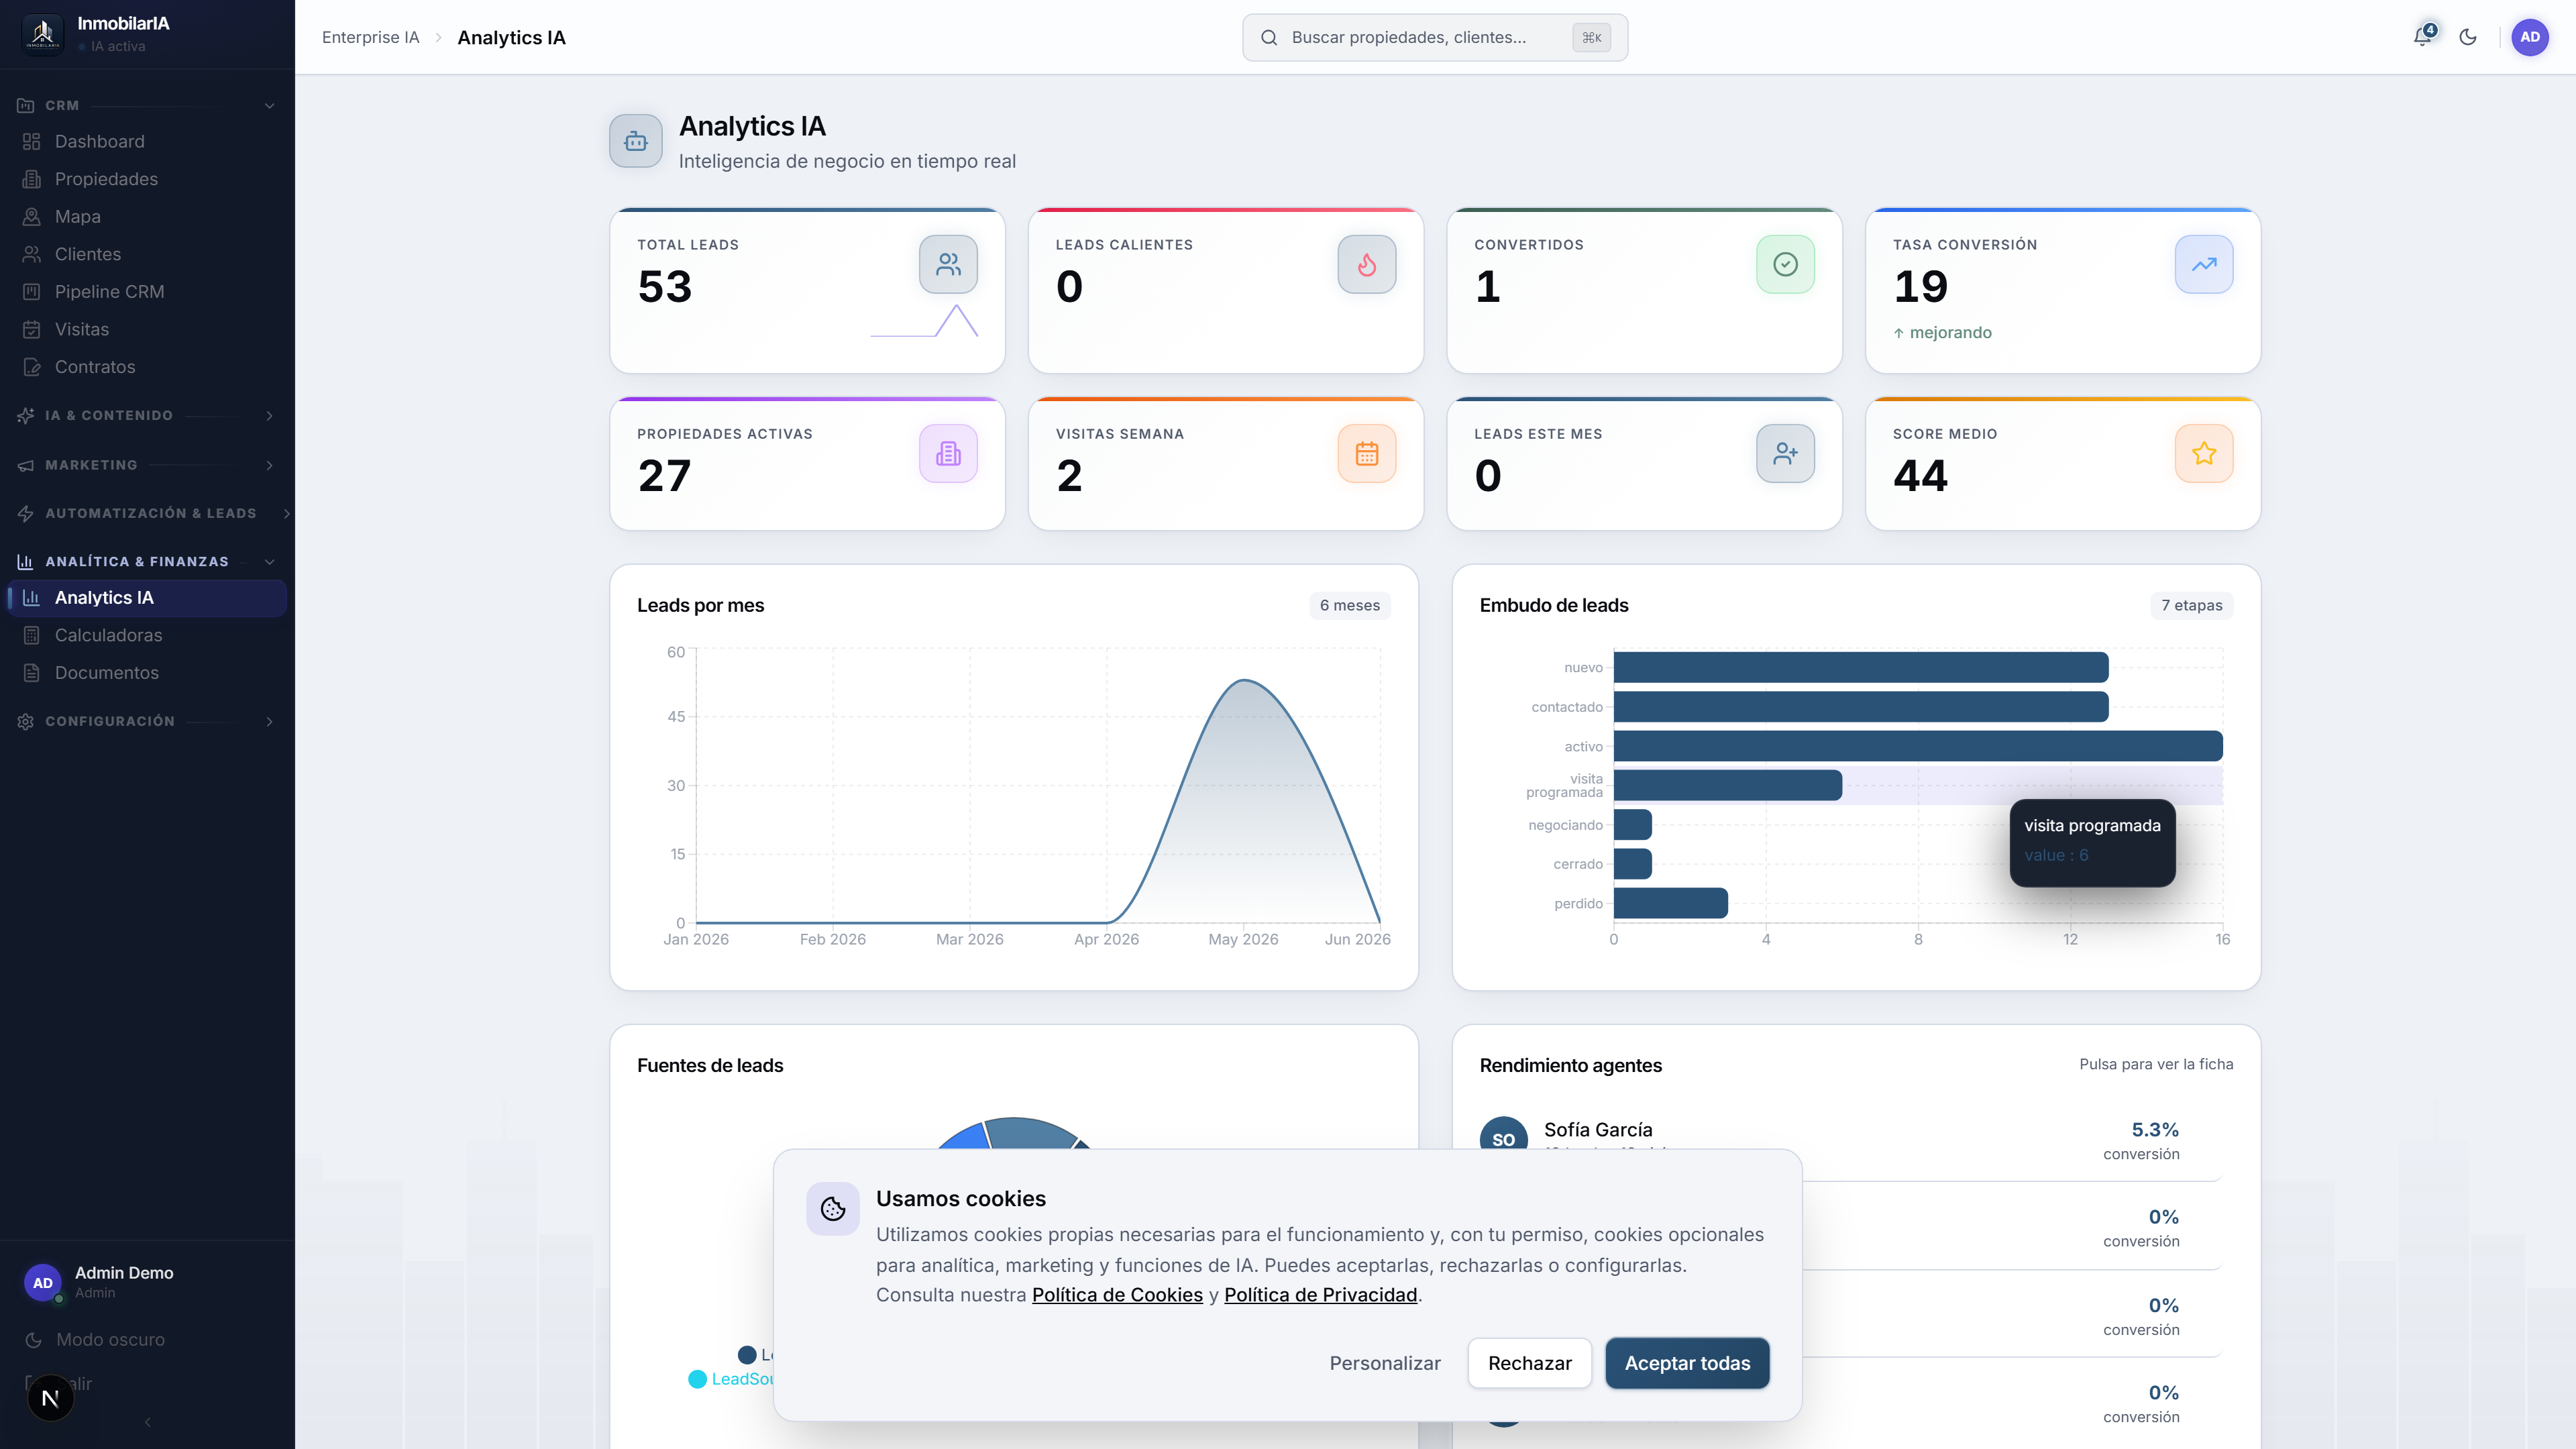Open the AD user avatar menu
Image resolution: width=2576 pixels, height=1449 pixels.
(x=2530, y=37)
